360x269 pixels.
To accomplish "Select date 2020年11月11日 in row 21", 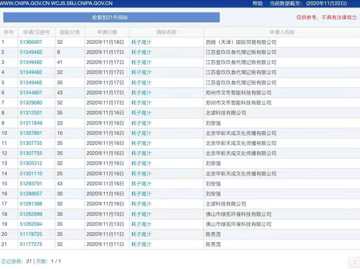I will (105, 245).
